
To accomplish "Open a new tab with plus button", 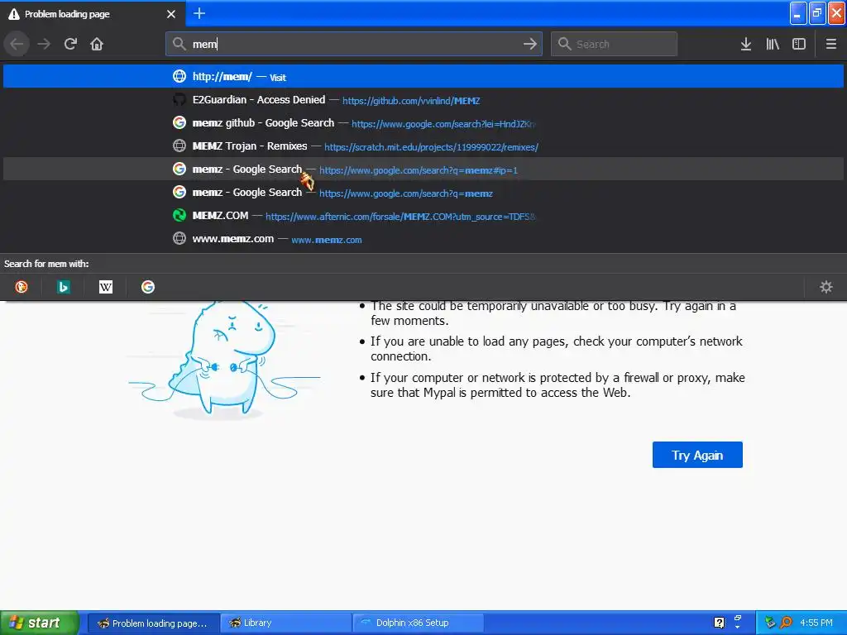I will tap(199, 13).
